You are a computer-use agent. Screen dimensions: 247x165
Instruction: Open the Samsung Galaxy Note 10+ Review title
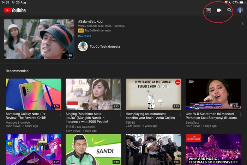click(26, 116)
